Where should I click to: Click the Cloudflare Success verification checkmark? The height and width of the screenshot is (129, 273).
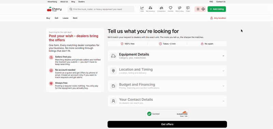(x=149, y=114)
